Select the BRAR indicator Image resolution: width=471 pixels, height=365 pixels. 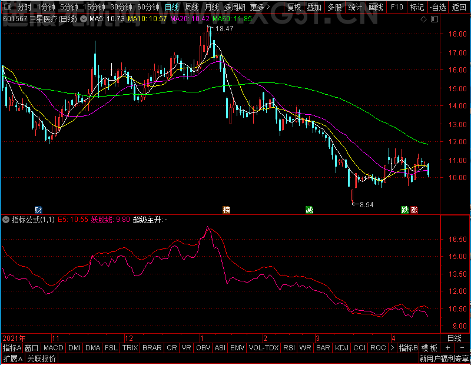[x=152, y=348]
